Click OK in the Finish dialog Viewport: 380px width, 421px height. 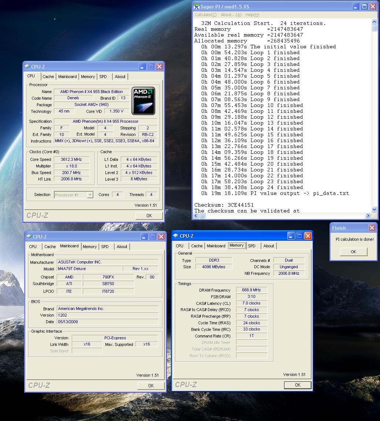coord(353,252)
